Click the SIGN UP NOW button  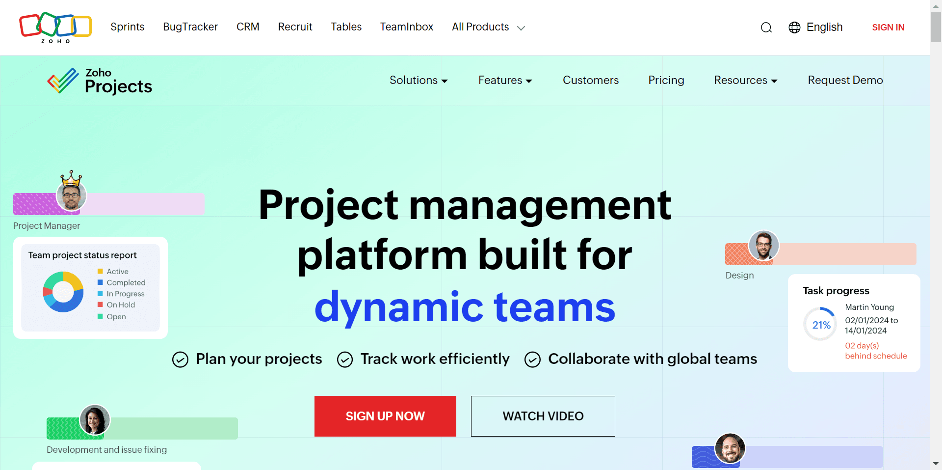[x=385, y=416]
